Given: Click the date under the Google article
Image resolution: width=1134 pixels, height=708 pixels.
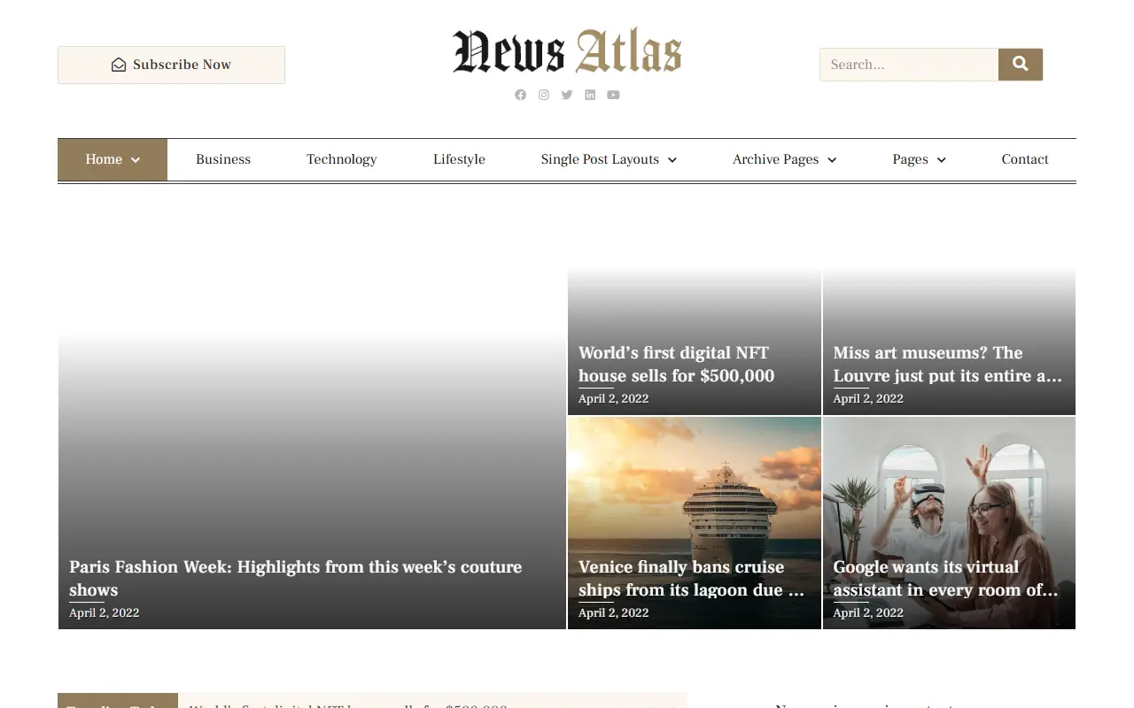Looking at the screenshot, I should point(868,612).
